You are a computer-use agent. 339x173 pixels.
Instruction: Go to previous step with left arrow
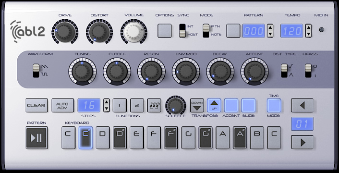point(302,105)
